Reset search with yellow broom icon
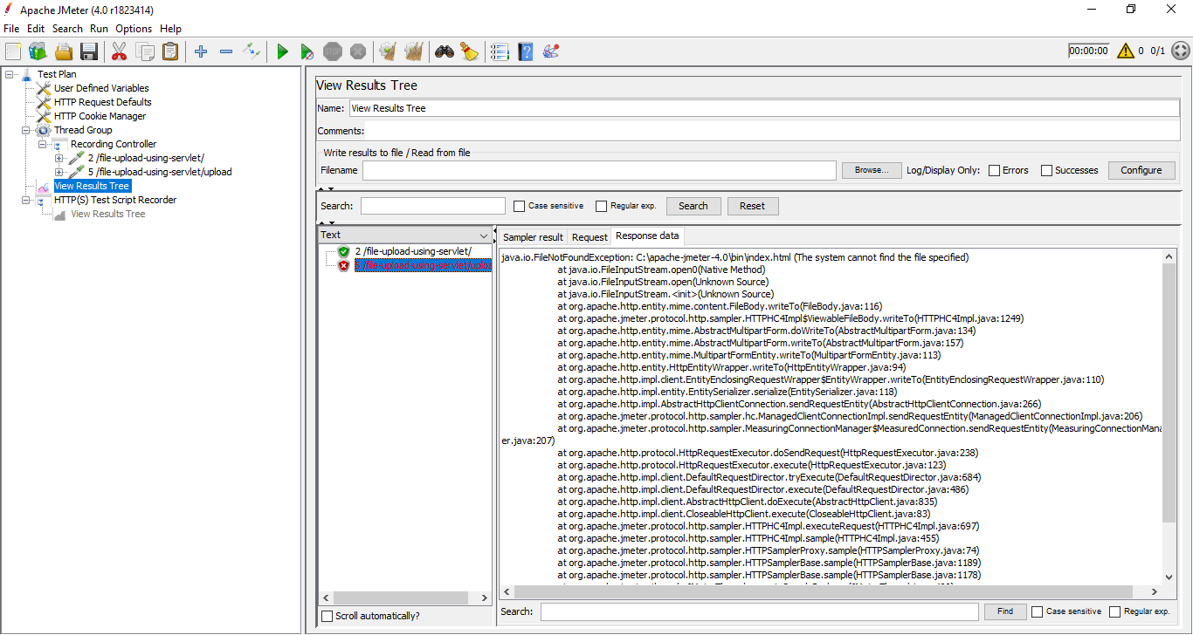 pos(470,51)
